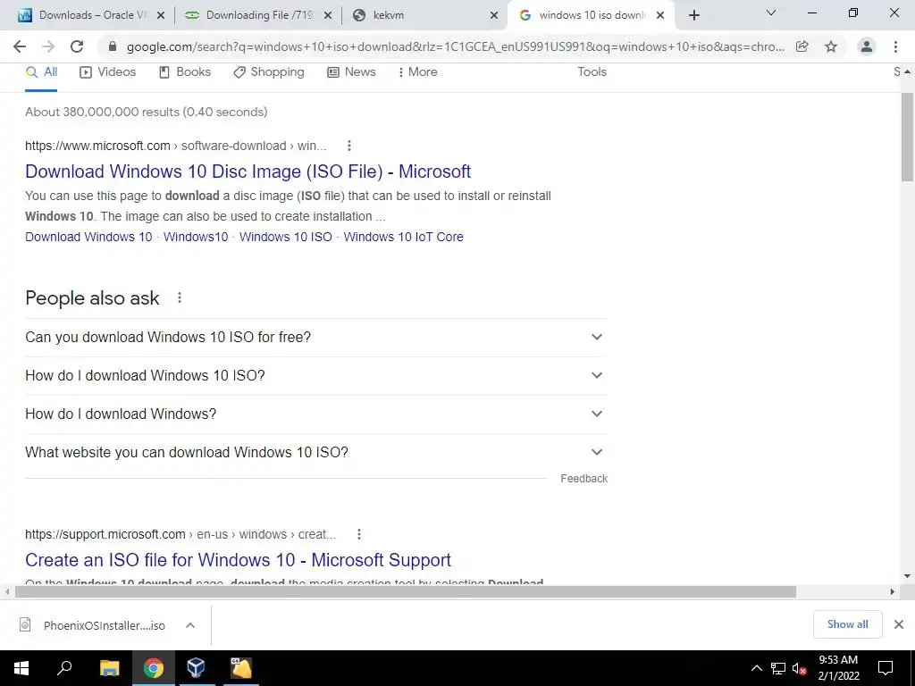Expand How do I download Windows 10 ISO

pos(316,376)
